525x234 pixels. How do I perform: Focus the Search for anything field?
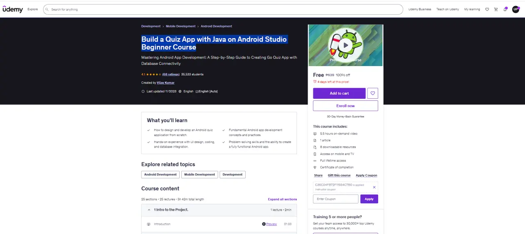[223, 9]
